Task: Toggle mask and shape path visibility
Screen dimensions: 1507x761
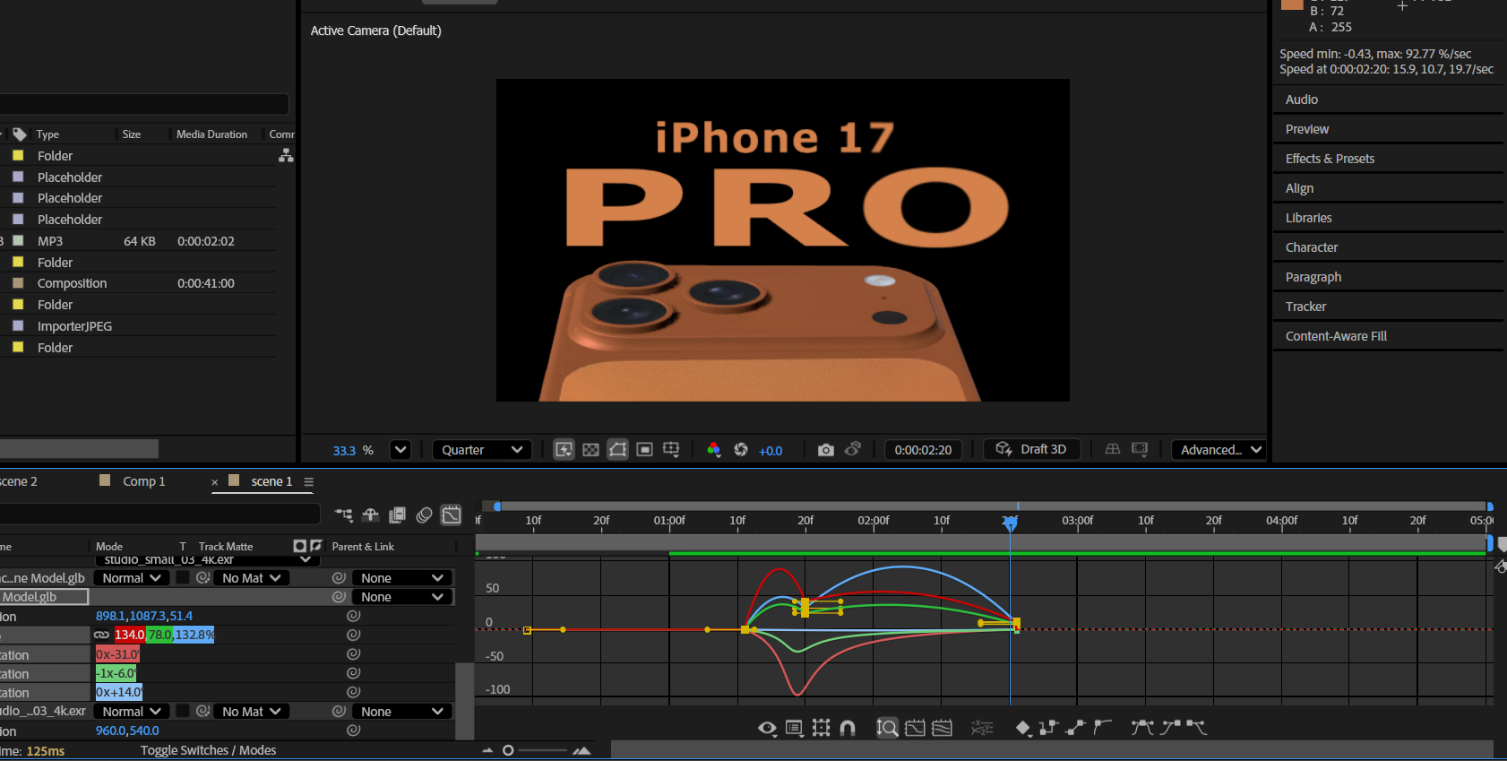Action: pyautogui.click(x=618, y=450)
